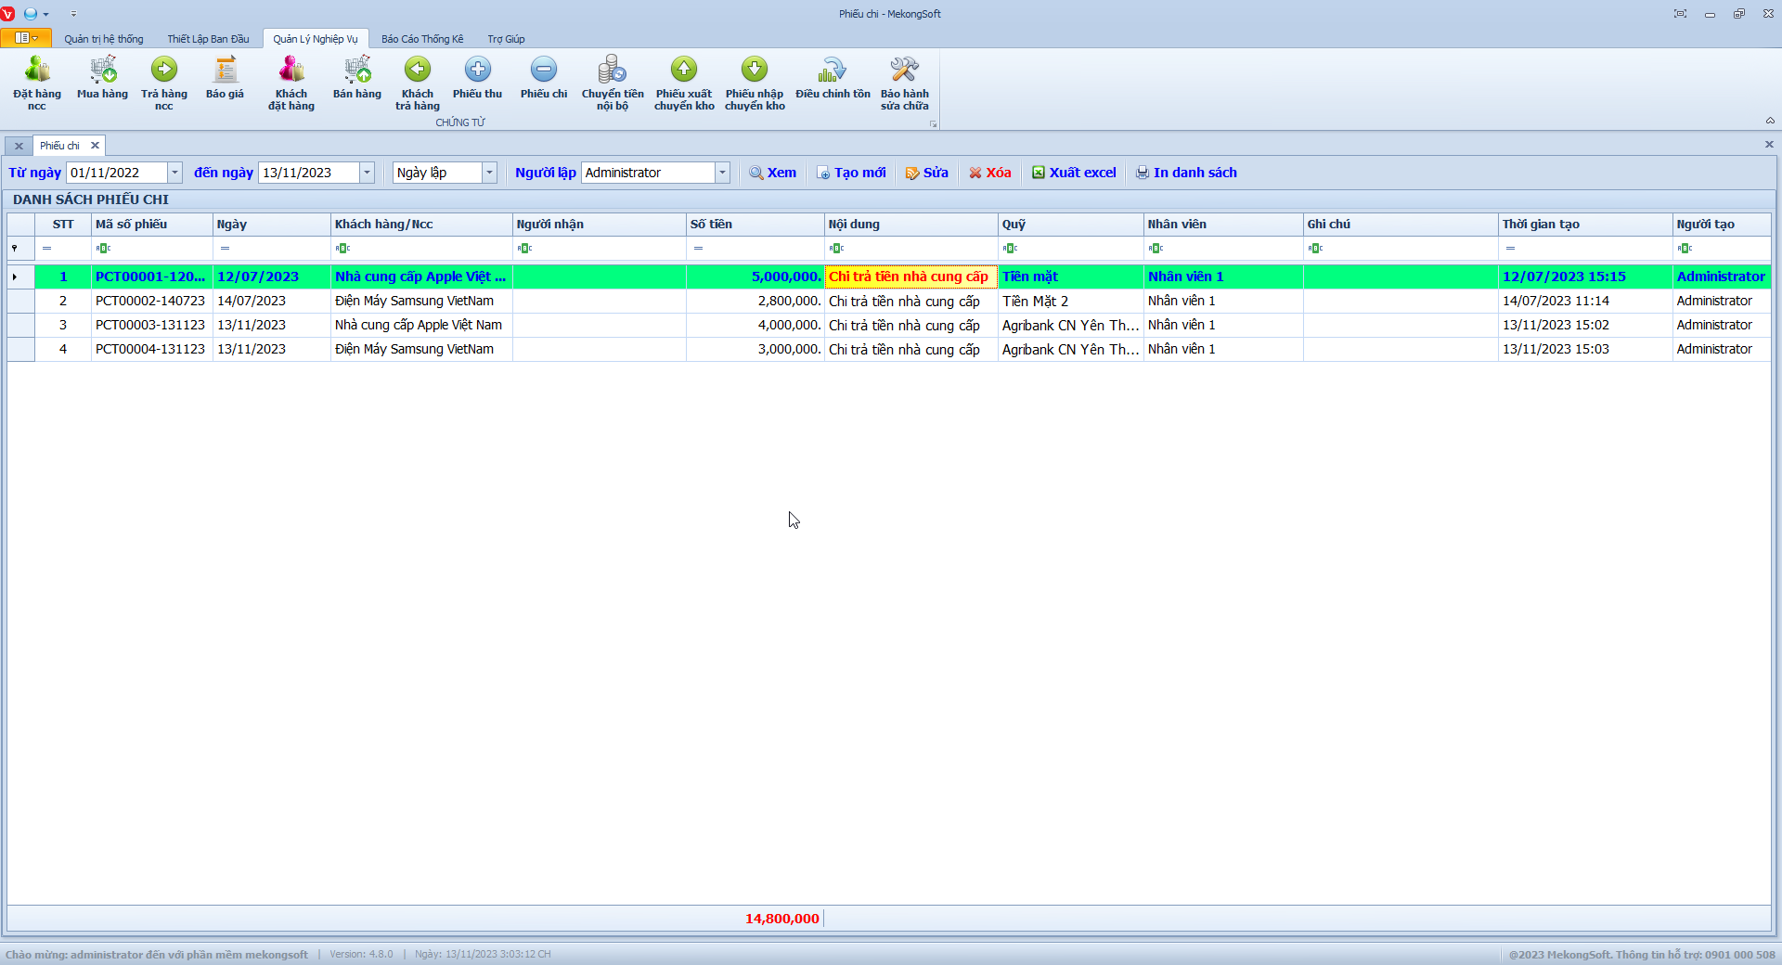The image size is (1782, 965).
Task: Expand the Từ ngày date dropdown
Action: point(174,173)
